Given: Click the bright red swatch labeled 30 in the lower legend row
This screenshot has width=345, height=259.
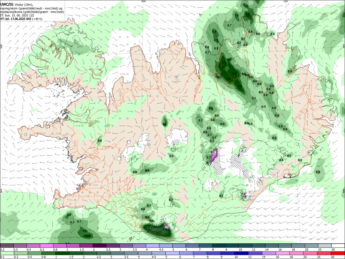Looking at the screenshot, I should [338, 253].
